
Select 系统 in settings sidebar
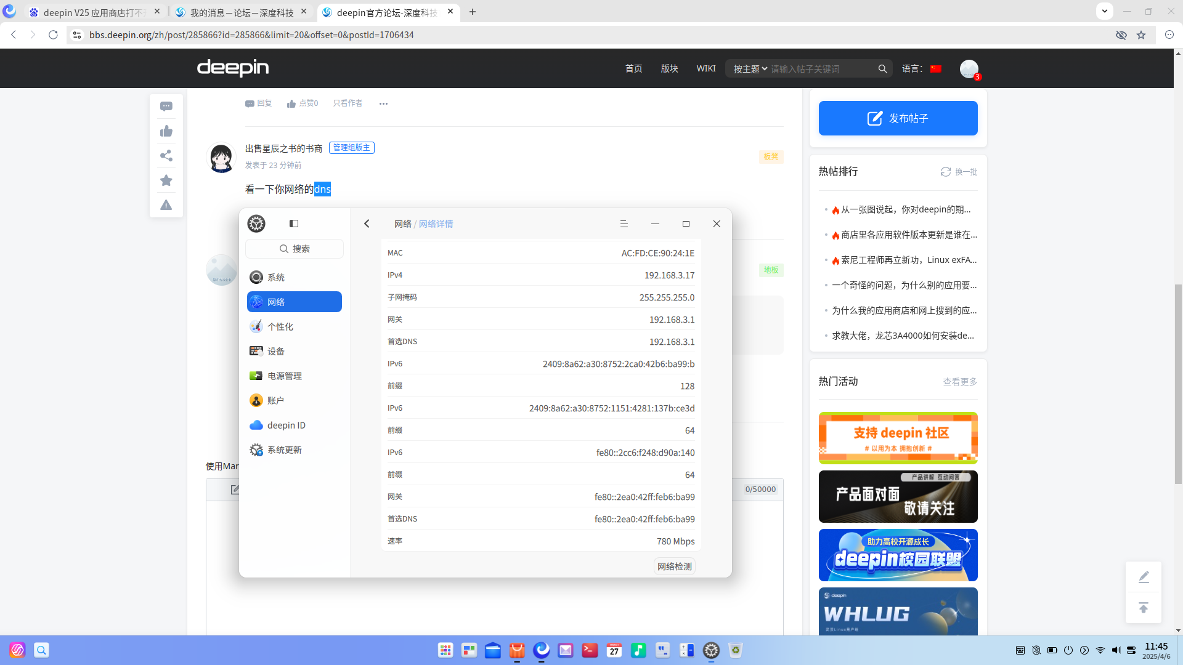(295, 277)
